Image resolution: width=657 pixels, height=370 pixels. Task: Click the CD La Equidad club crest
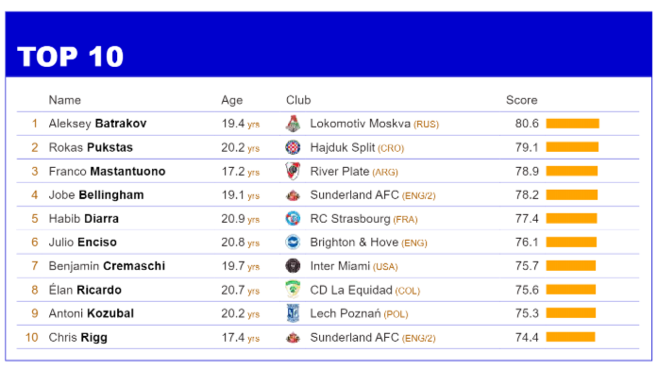point(293,290)
